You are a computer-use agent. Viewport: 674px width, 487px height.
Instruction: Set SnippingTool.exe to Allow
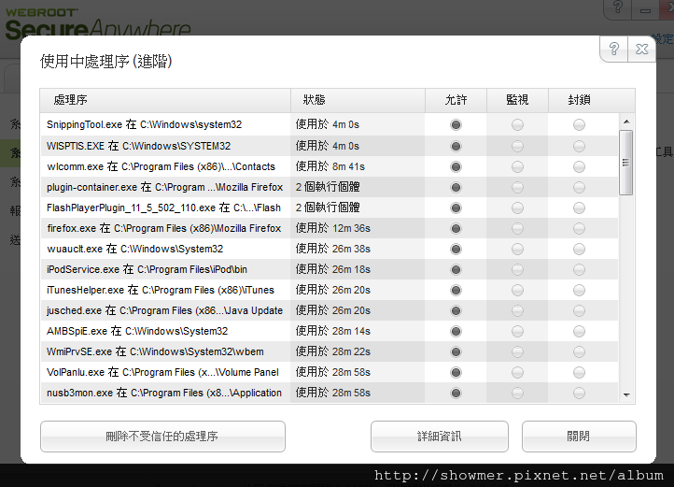[x=456, y=125]
